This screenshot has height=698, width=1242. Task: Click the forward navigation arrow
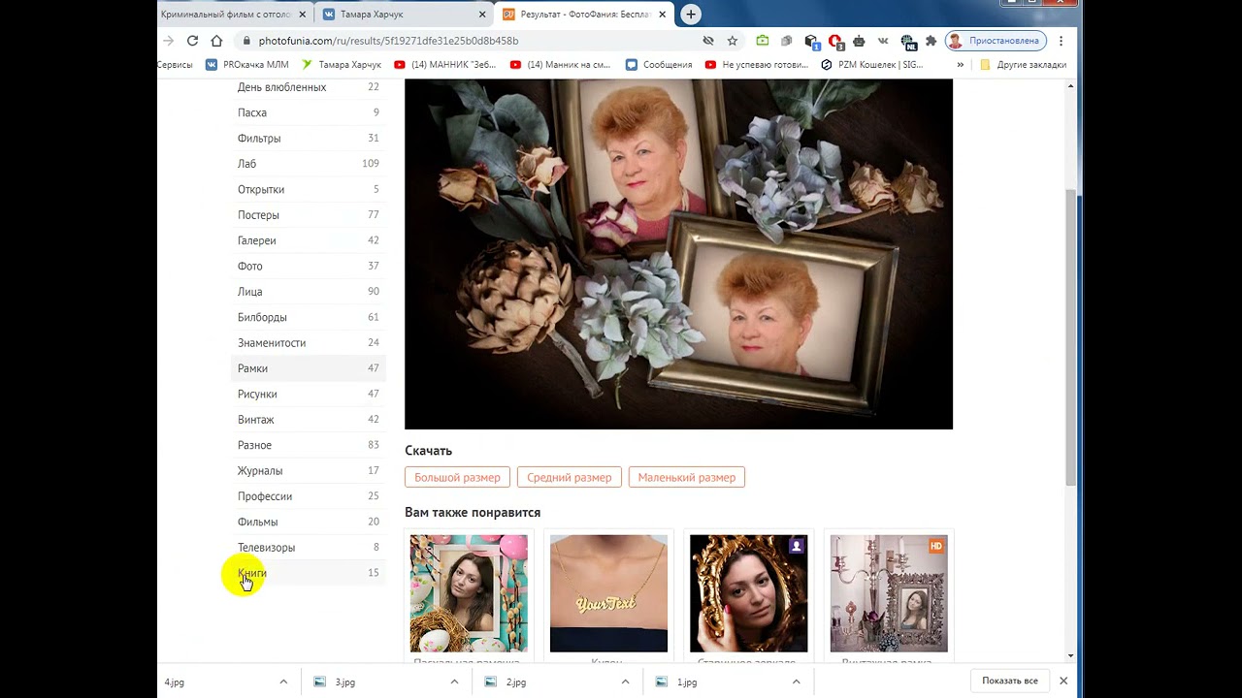point(168,41)
